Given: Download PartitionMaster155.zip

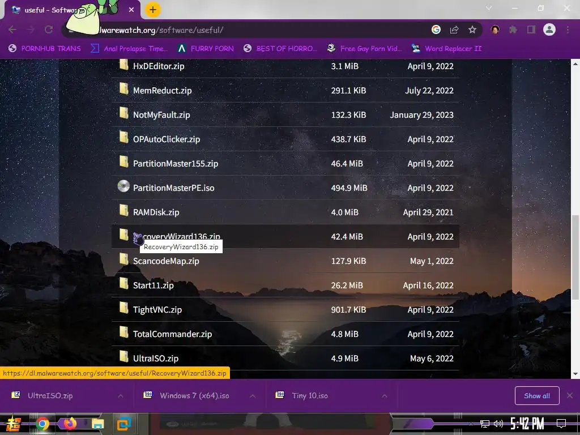Looking at the screenshot, I should tap(176, 164).
